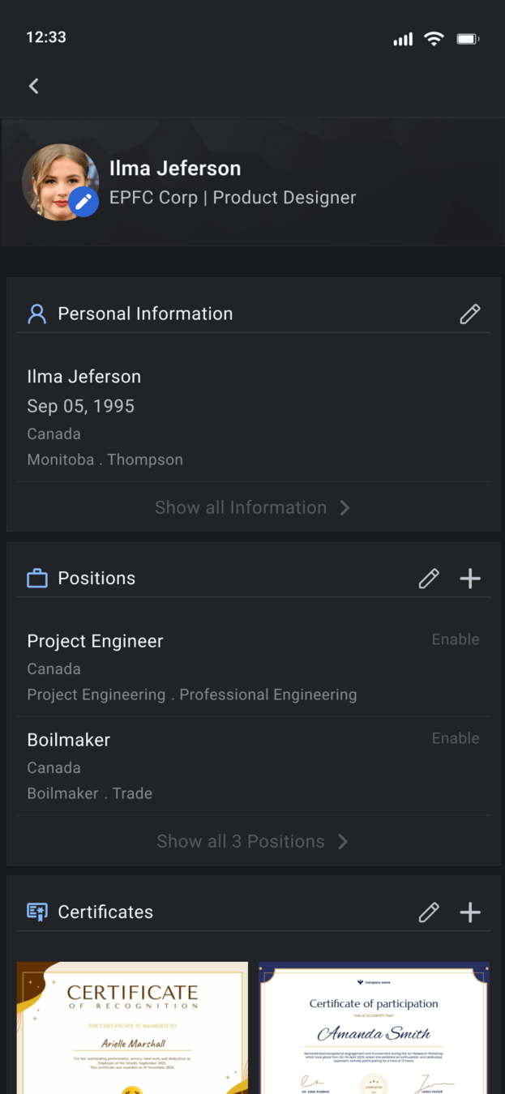This screenshot has width=505, height=1094.
Task: Tap the back arrow icon
Action: point(34,86)
